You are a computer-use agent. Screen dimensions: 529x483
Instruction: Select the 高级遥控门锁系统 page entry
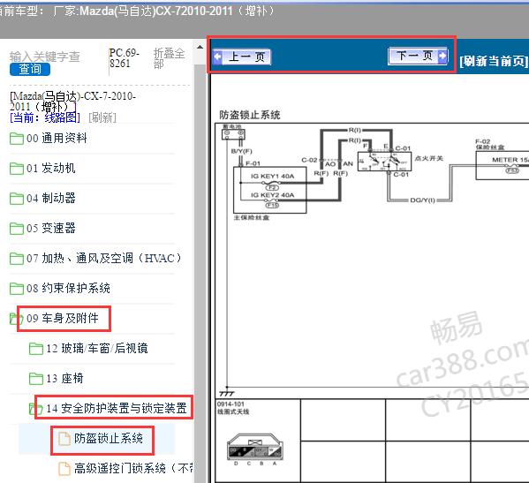tap(133, 468)
